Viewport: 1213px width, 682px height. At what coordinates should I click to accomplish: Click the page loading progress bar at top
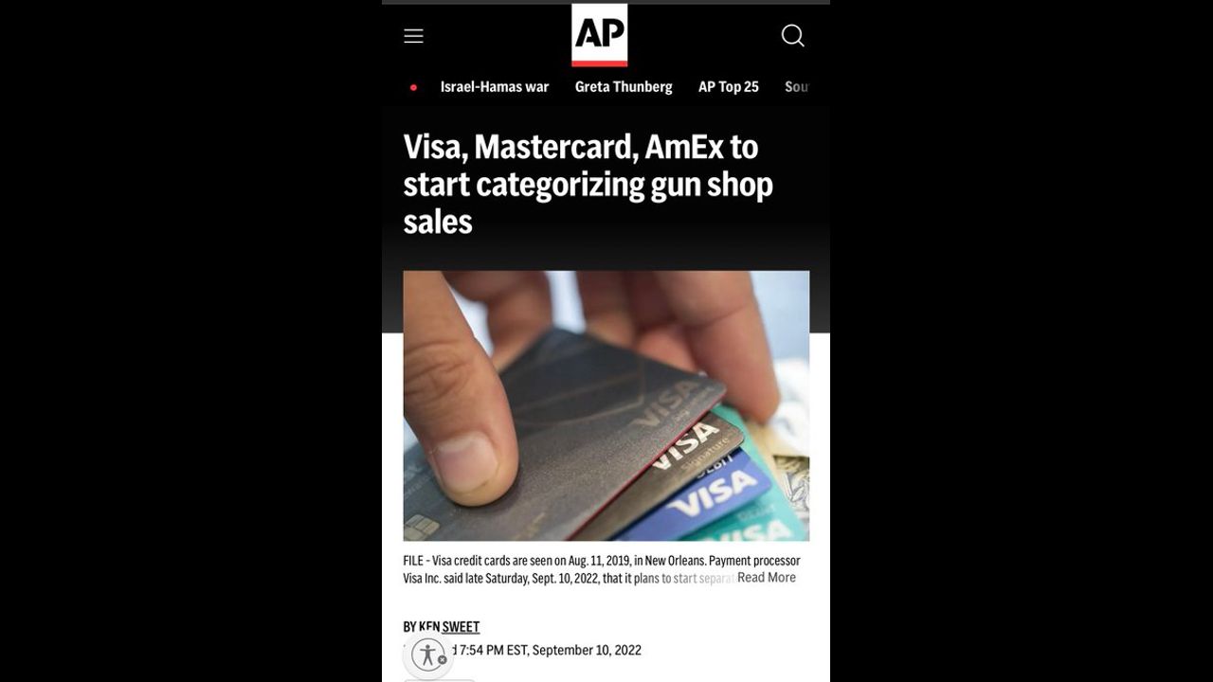click(x=606, y=2)
